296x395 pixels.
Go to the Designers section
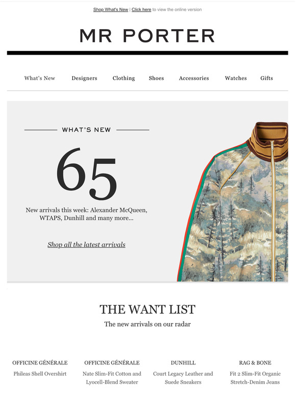coord(84,78)
